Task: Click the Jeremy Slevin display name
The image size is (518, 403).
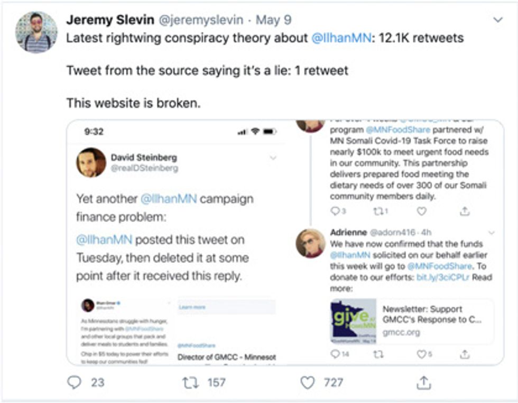Action: [110, 20]
